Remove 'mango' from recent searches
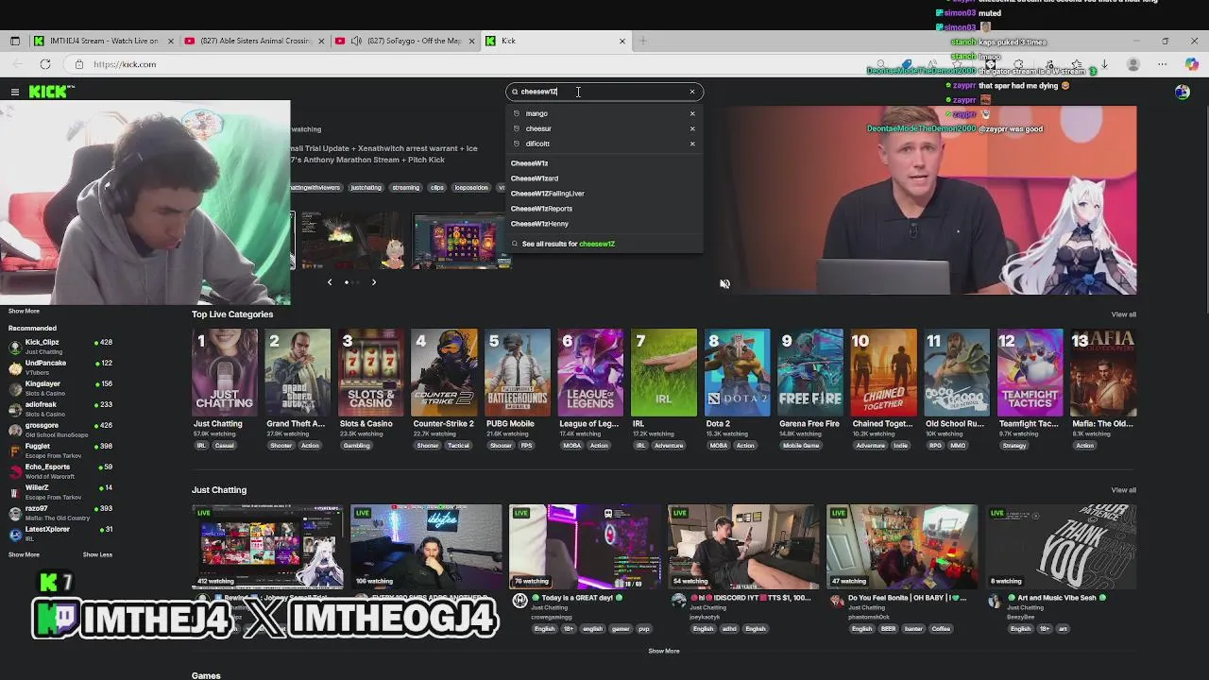The height and width of the screenshot is (680, 1209). pyautogui.click(x=692, y=113)
